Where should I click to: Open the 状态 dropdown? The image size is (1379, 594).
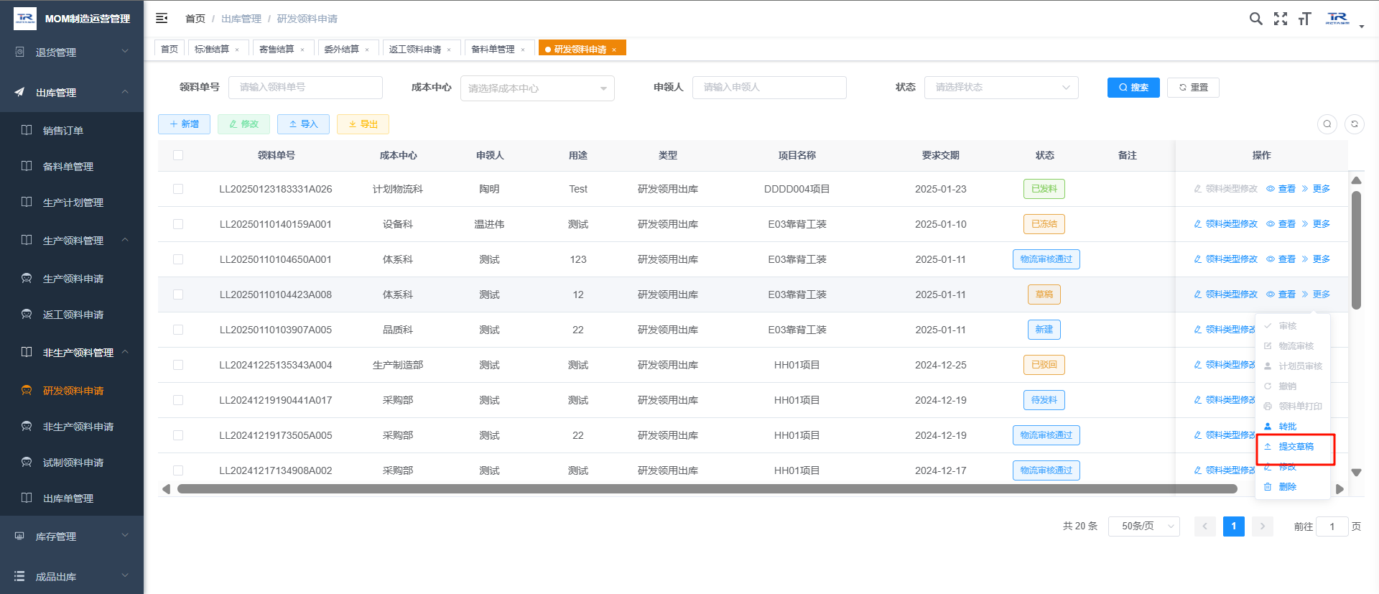tap(1001, 88)
